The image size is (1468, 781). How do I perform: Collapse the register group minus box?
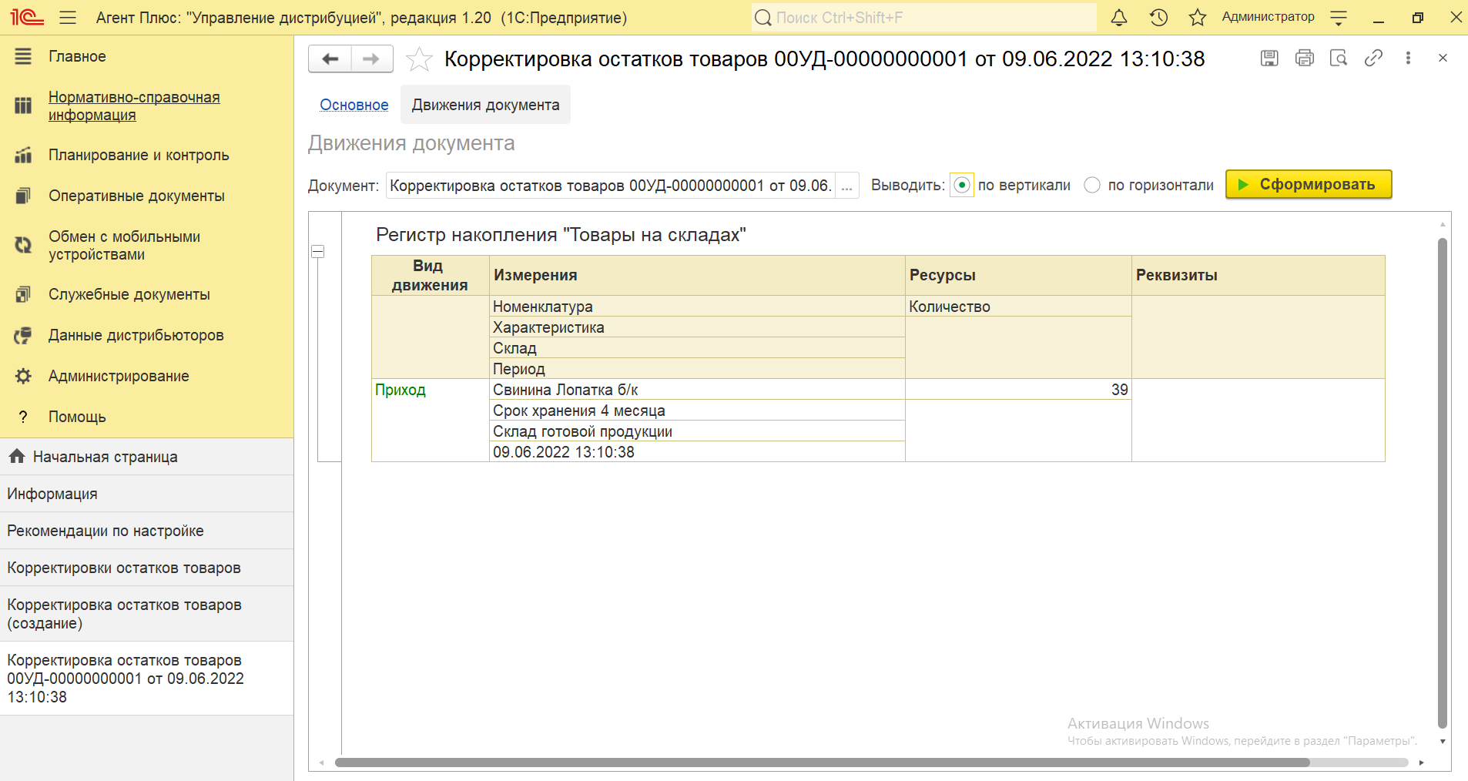coord(318,251)
